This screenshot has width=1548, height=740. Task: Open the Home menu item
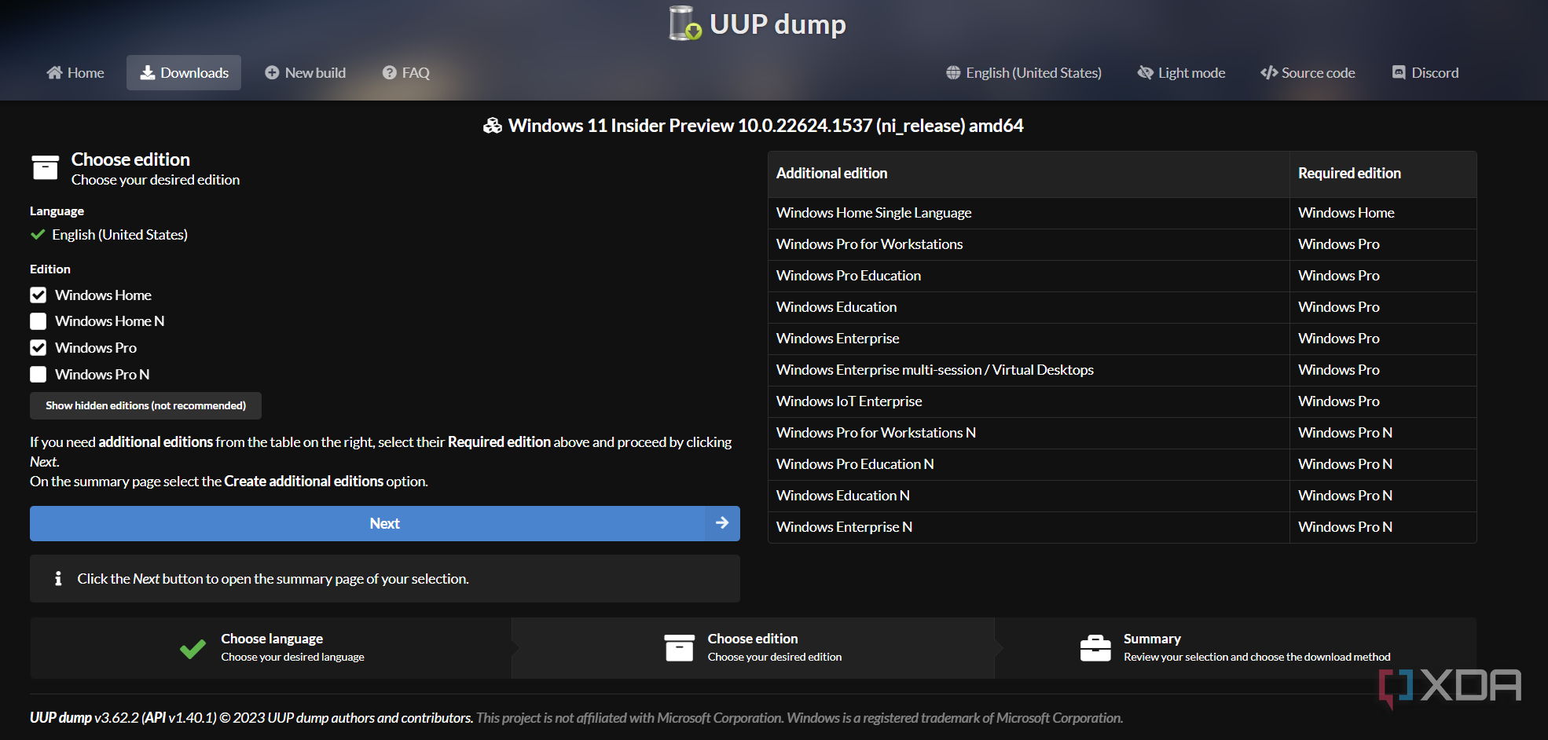coord(75,72)
